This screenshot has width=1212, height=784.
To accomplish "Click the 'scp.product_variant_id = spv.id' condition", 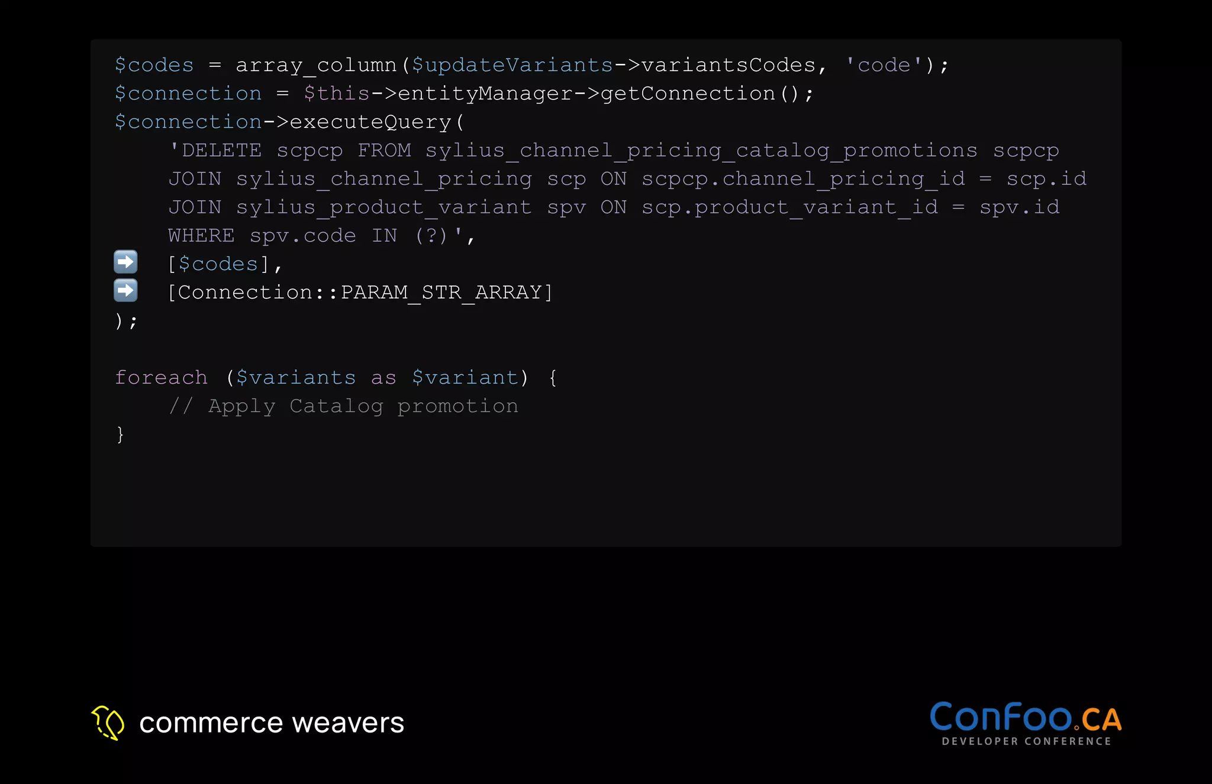I will tap(851, 208).
